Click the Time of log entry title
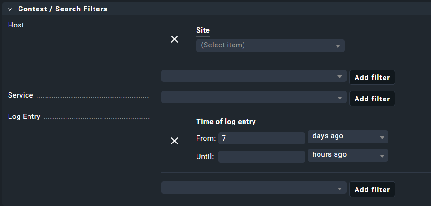 pos(225,122)
